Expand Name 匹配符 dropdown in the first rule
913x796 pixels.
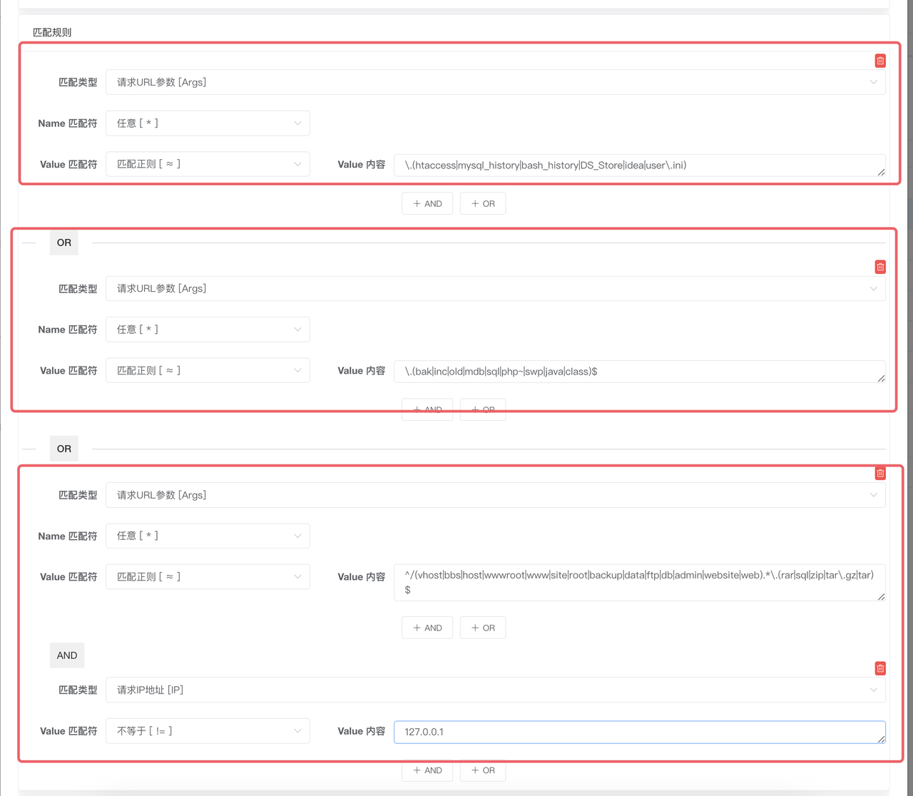click(208, 123)
